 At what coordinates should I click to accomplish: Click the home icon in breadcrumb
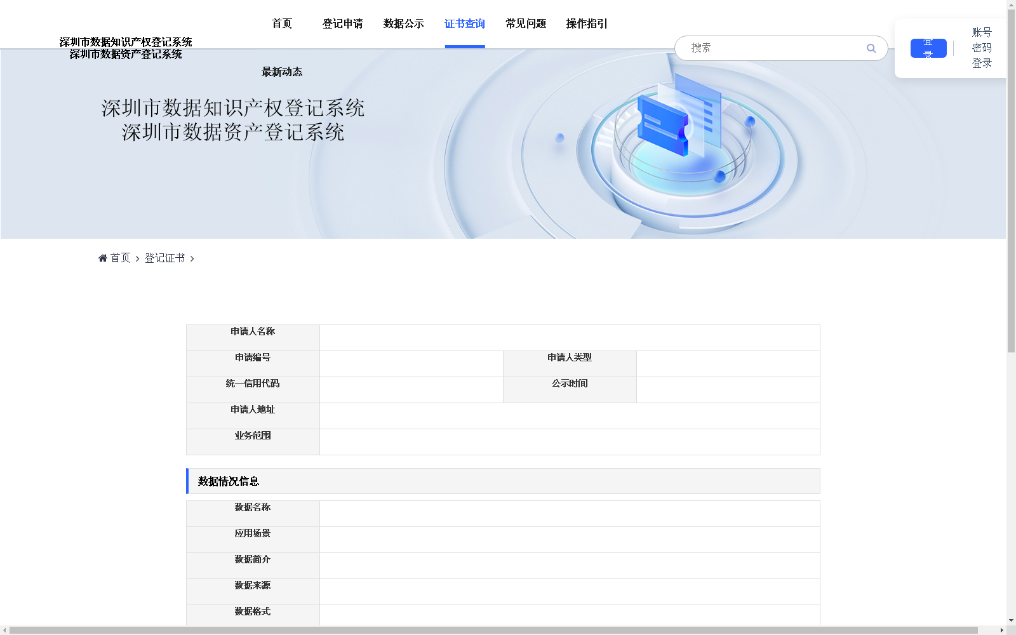[x=103, y=258]
